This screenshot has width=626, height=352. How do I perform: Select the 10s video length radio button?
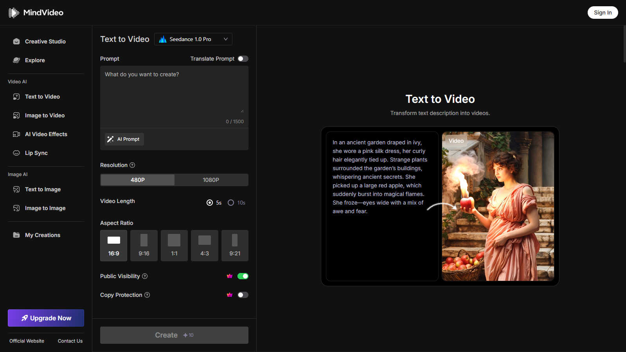(x=231, y=203)
